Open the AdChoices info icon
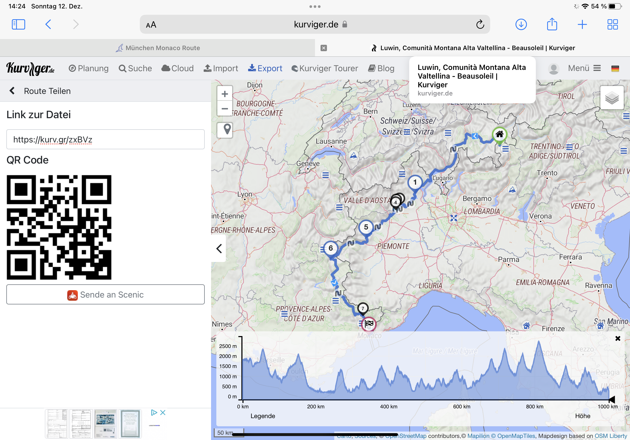This screenshot has width=630, height=440. tap(154, 413)
